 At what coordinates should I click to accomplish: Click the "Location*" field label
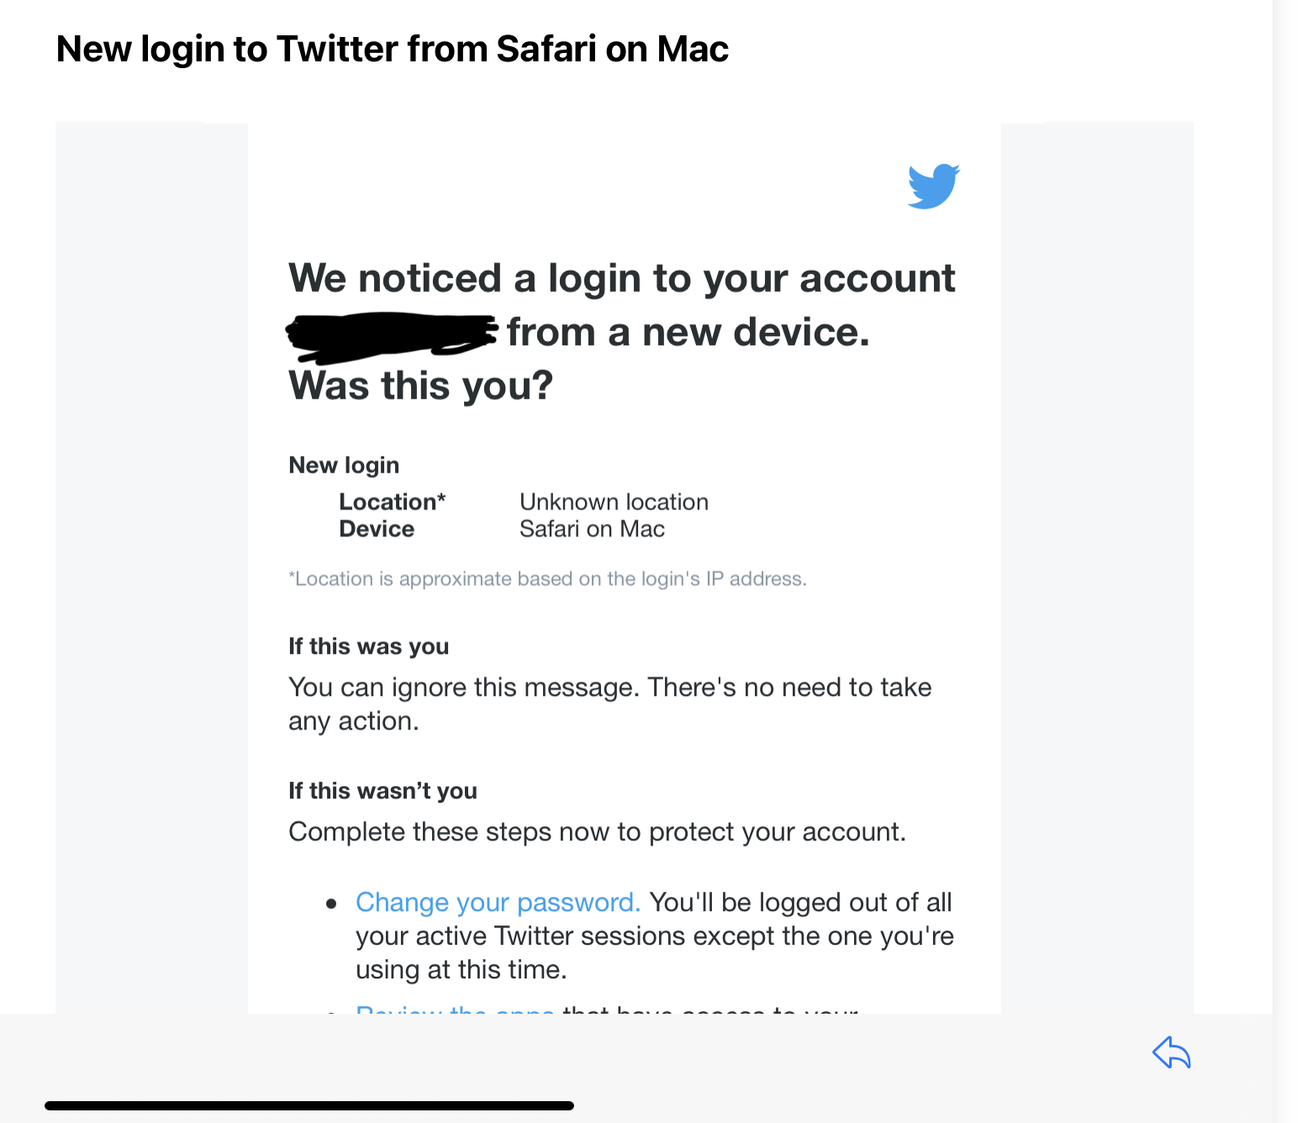(x=392, y=502)
